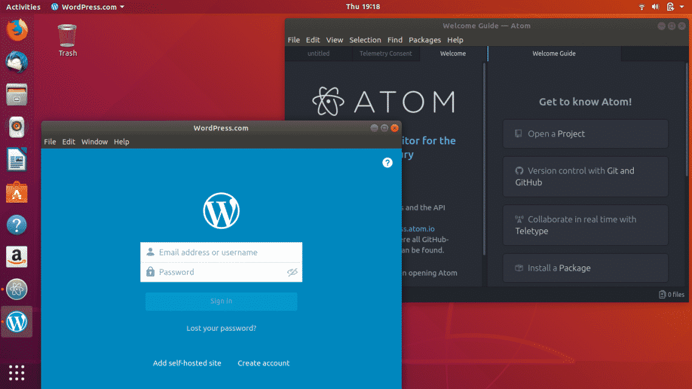Click the WordPress logo above the login form
The height and width of the screenshot is (389, 692).
tap(221, 211)
